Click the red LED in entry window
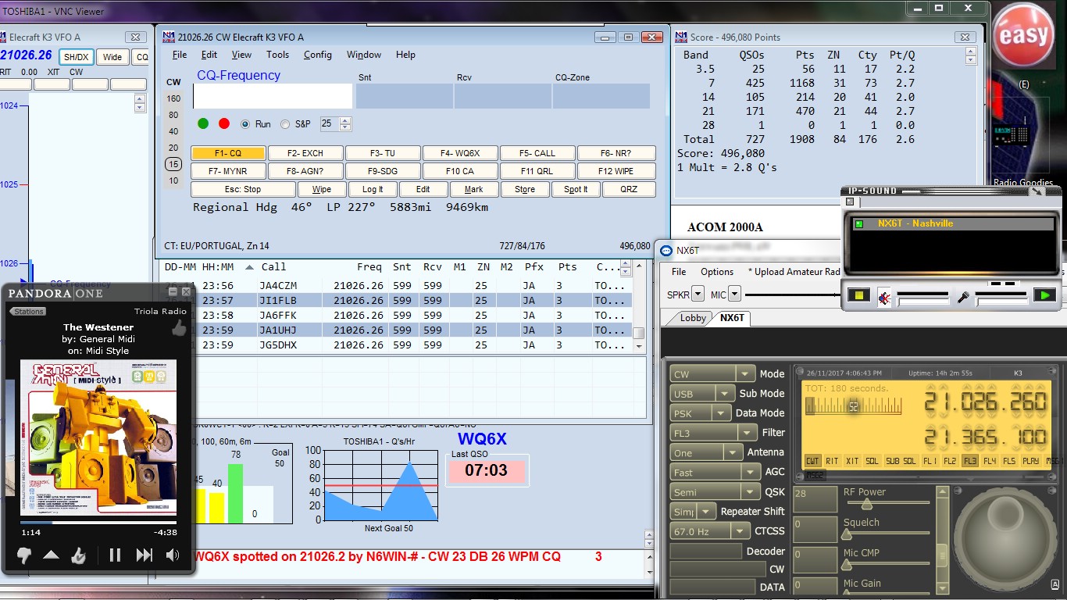This screenshot has width=1067, height=600. click(x=224, y=123)
